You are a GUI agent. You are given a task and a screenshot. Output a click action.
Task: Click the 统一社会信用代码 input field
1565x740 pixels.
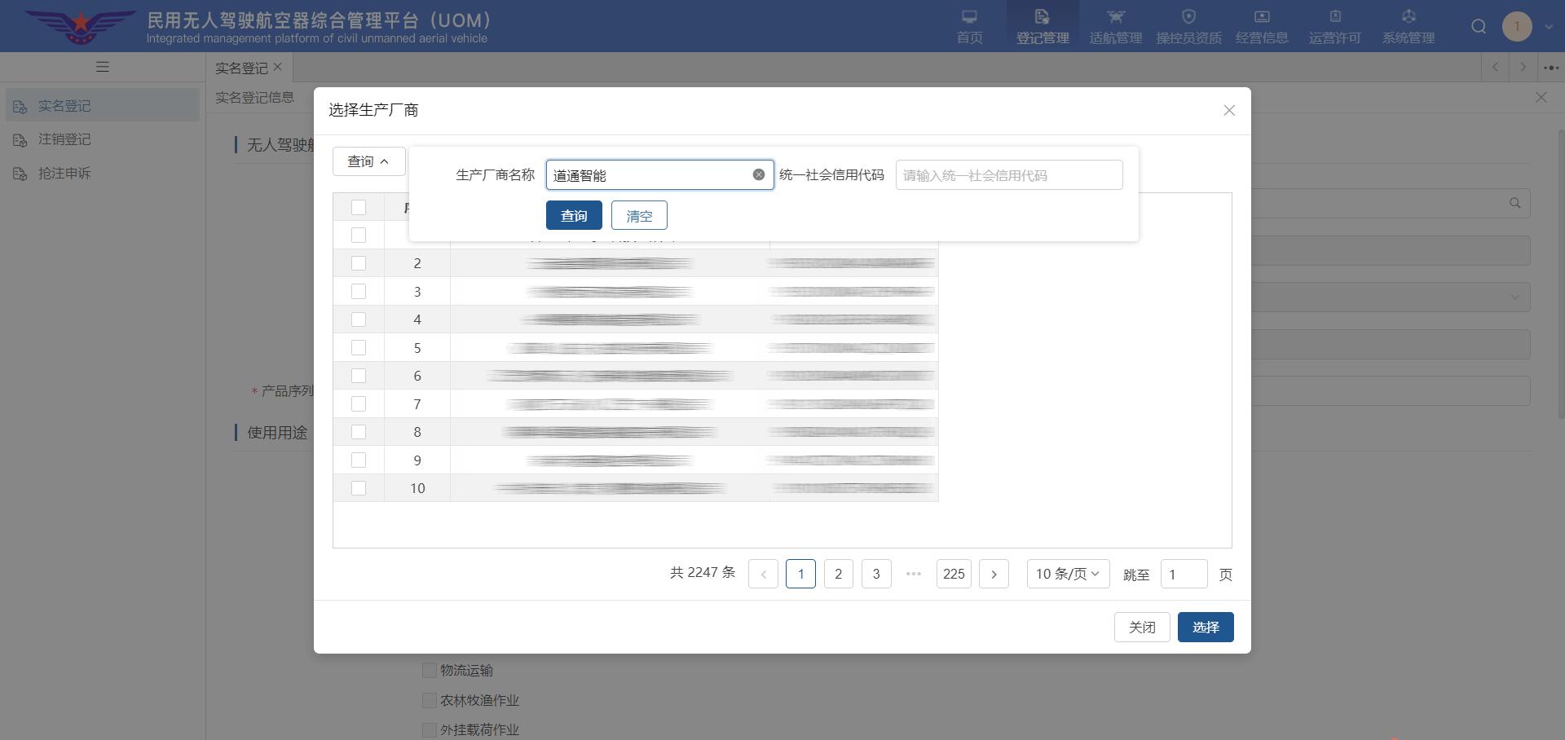1008,175
